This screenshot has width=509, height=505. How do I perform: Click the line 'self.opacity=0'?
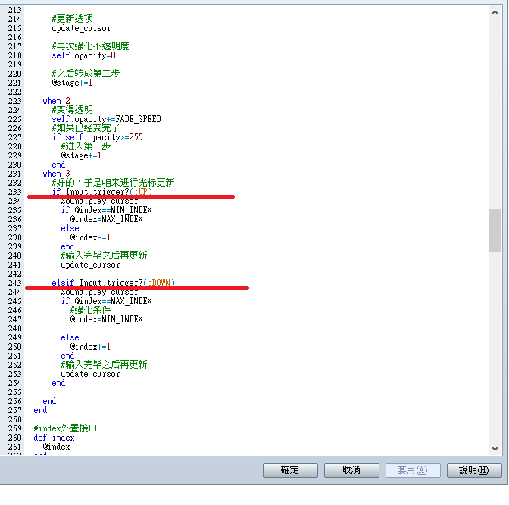(83, 55)
